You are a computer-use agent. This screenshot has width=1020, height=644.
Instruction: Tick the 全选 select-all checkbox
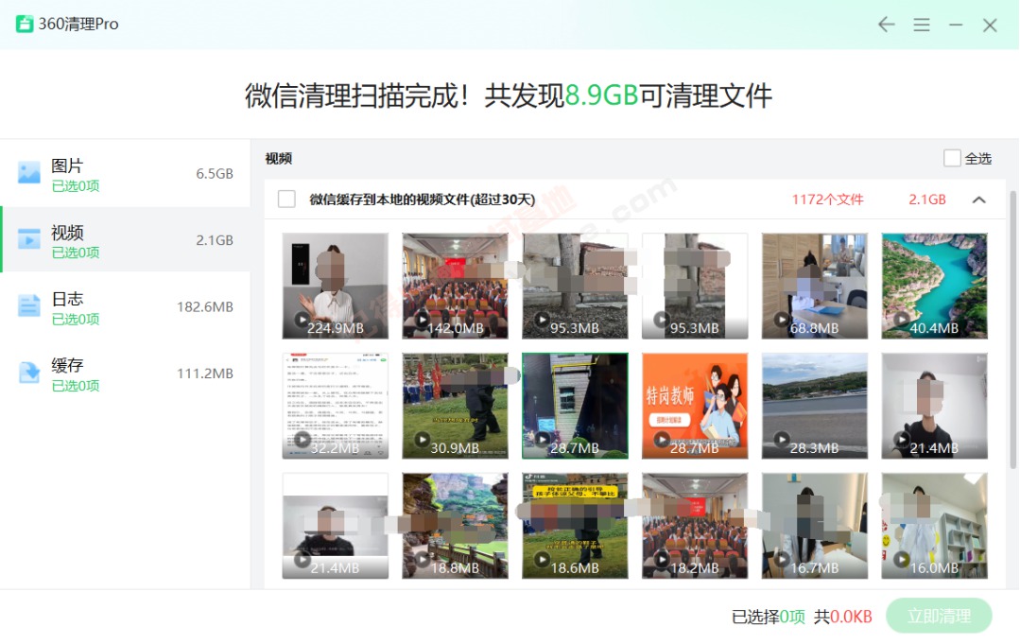[952, 158]
